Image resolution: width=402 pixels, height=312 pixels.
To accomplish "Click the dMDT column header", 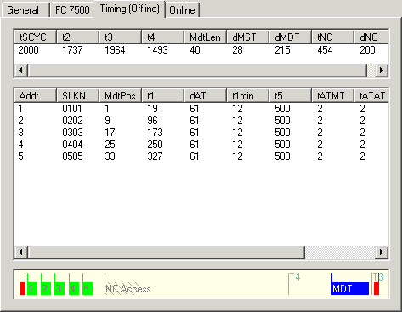I will click(x=291, y=37).
